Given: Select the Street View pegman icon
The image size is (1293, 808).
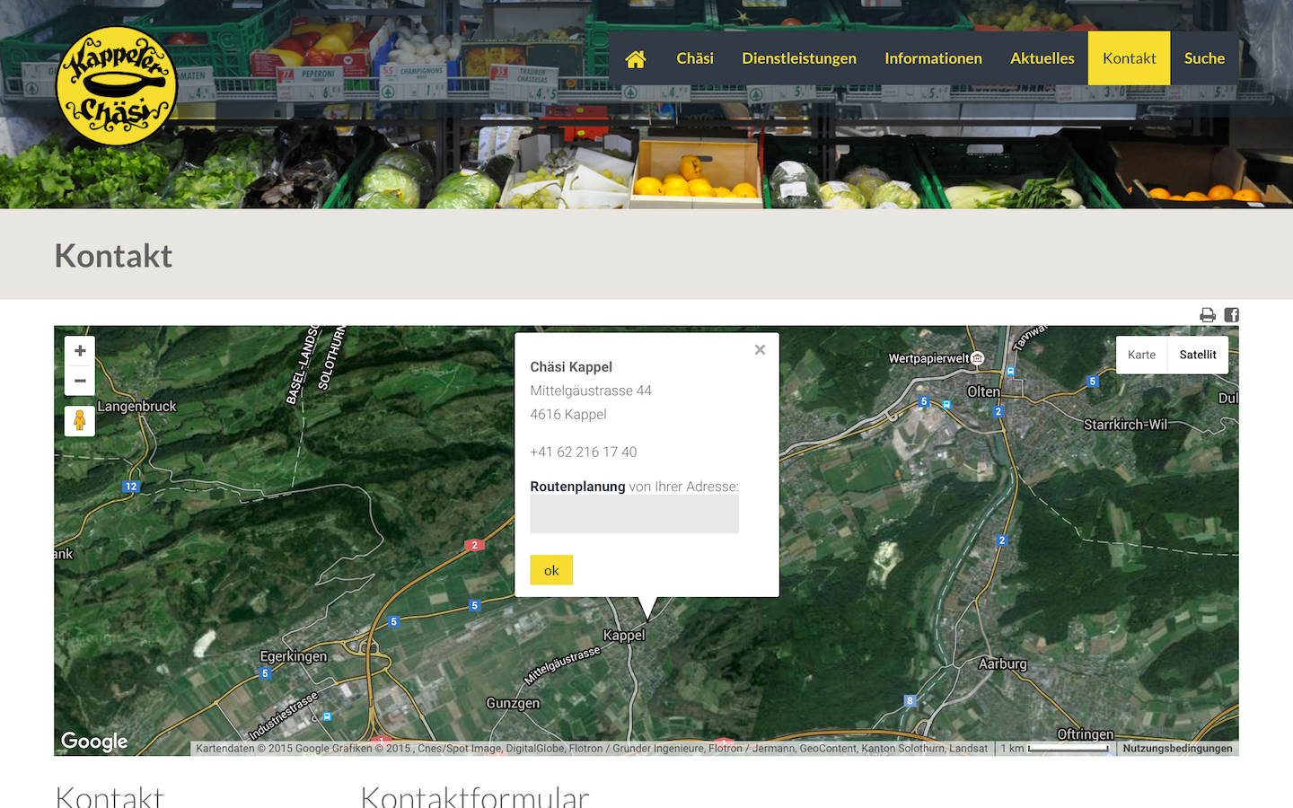Looking at the screenshot, I should [x=80, y=420].
